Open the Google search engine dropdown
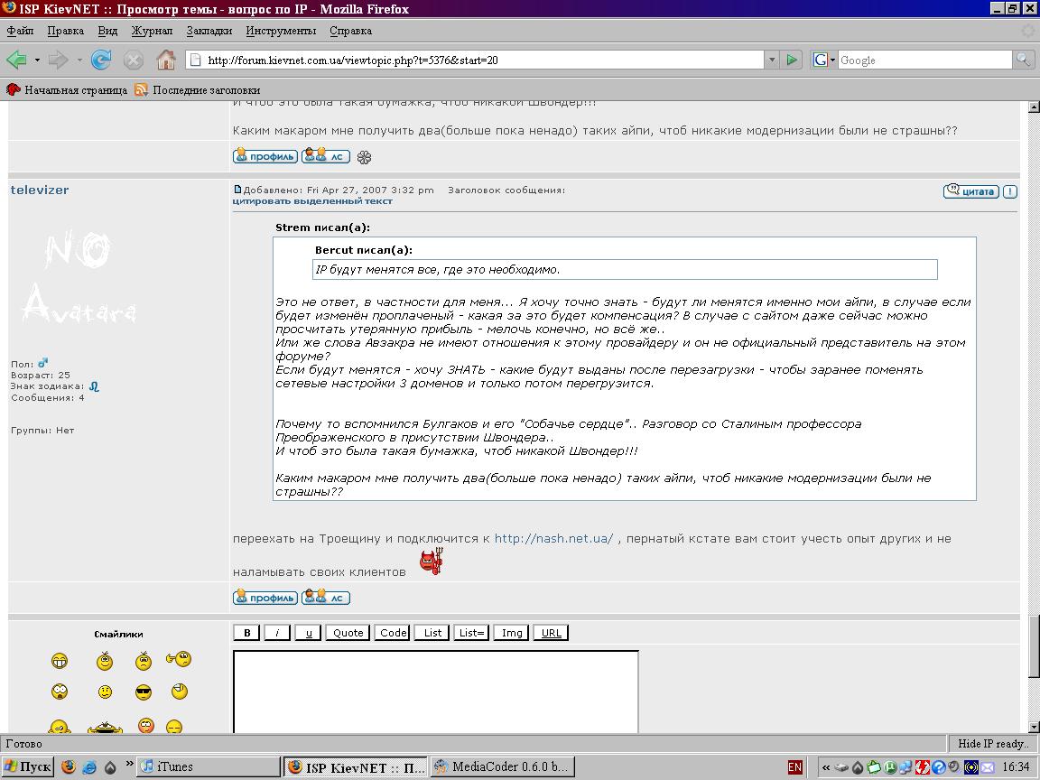The height and width of the screenshot is (780, 1040). point(823,60)
